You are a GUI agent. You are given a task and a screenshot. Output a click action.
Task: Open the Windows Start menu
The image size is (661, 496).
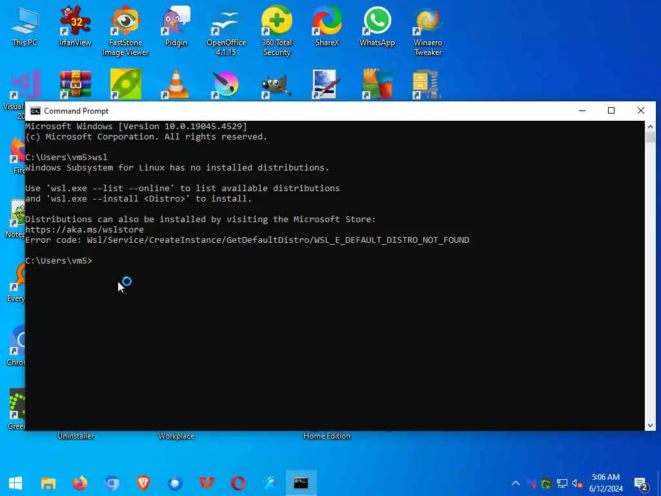tap(15, 482)
